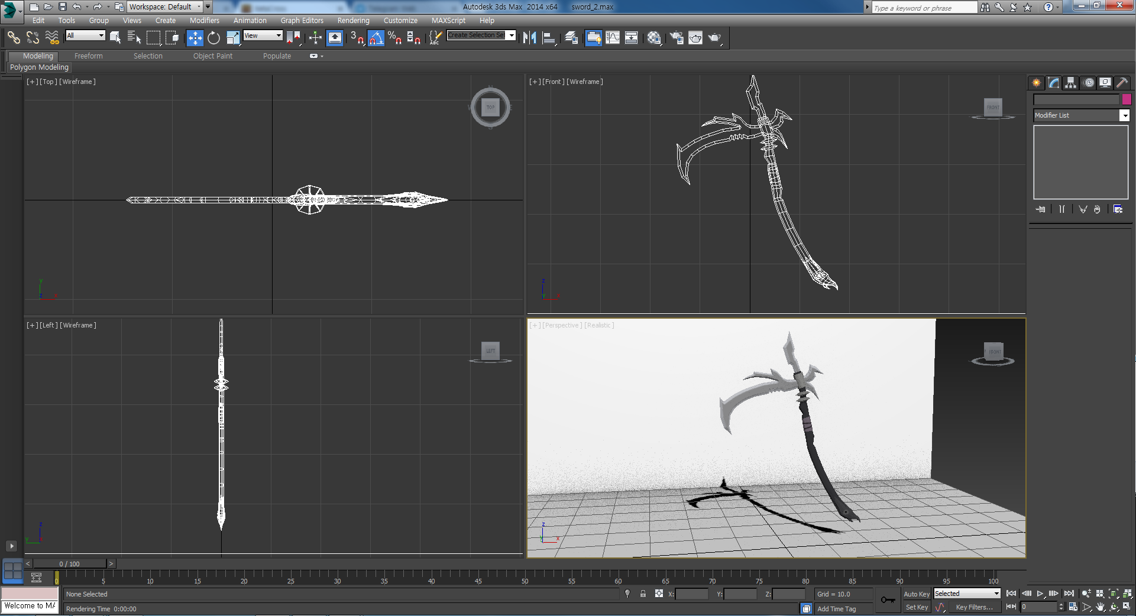
Task: Open the Render Setup dialog
Action: point(676,38)
